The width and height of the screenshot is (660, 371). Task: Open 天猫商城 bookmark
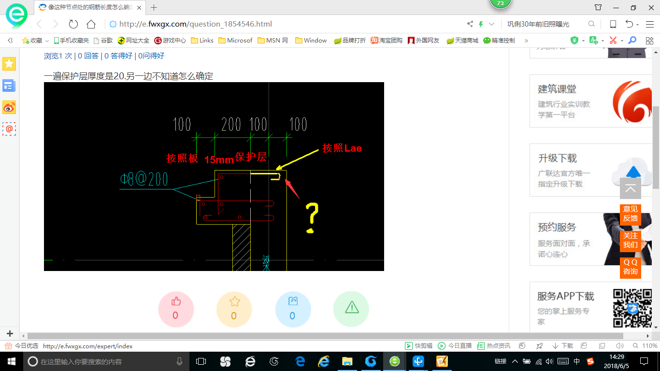click(x=462, y=41)
